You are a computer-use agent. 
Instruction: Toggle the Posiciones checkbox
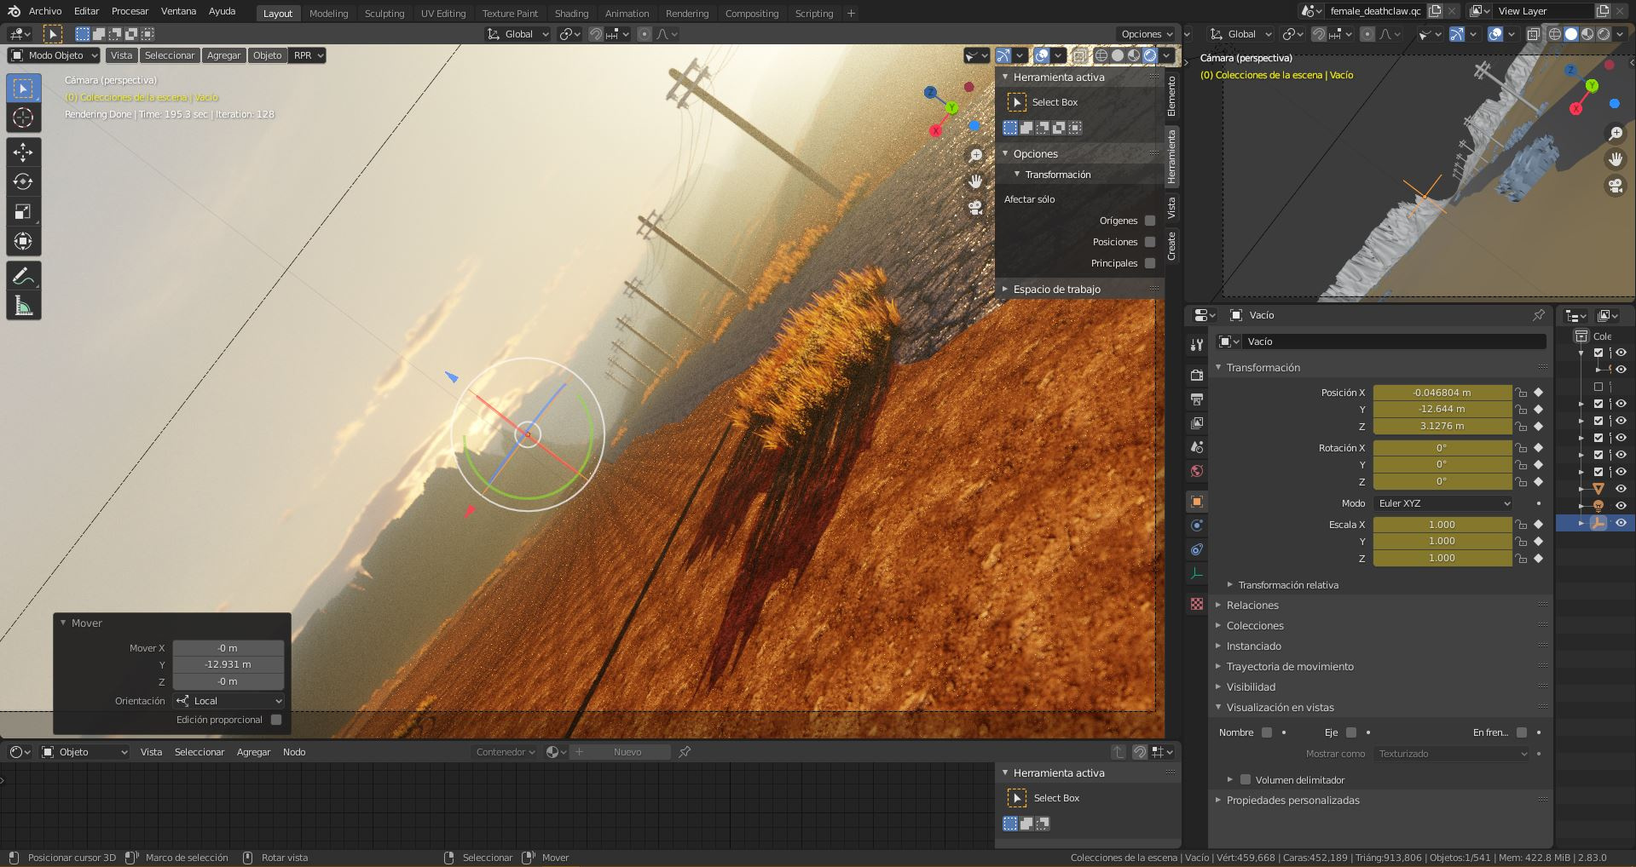(1150, 242)
